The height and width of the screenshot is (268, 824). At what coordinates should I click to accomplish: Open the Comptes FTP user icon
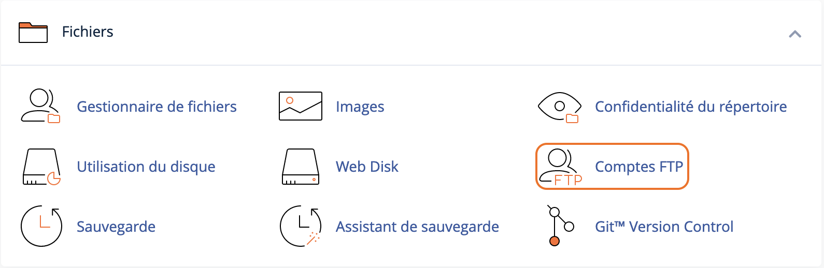[561, 167]
